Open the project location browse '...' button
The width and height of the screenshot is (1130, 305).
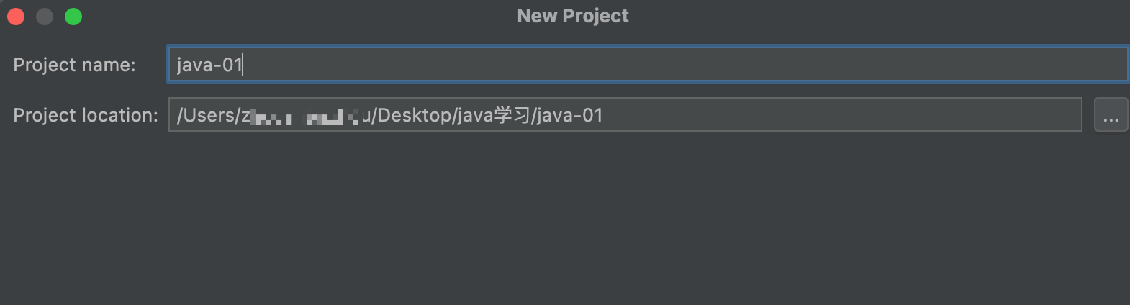point(1111,115)
